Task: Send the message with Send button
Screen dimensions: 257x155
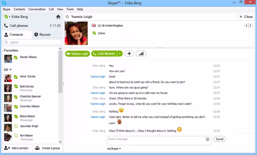Action: (x=220, y=139)
